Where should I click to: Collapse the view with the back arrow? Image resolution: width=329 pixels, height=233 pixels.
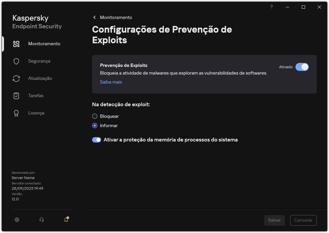coord(94,17)
